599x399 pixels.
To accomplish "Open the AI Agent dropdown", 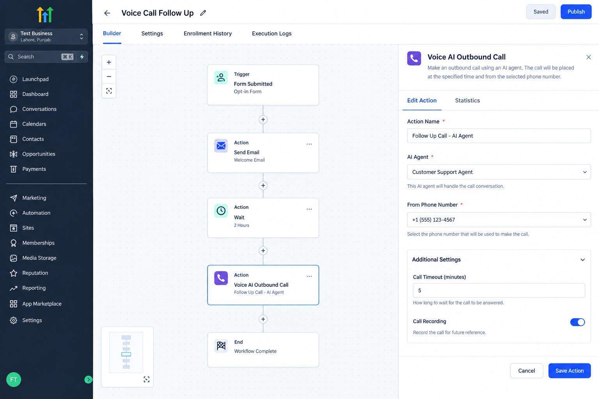I will pos(499,172).
